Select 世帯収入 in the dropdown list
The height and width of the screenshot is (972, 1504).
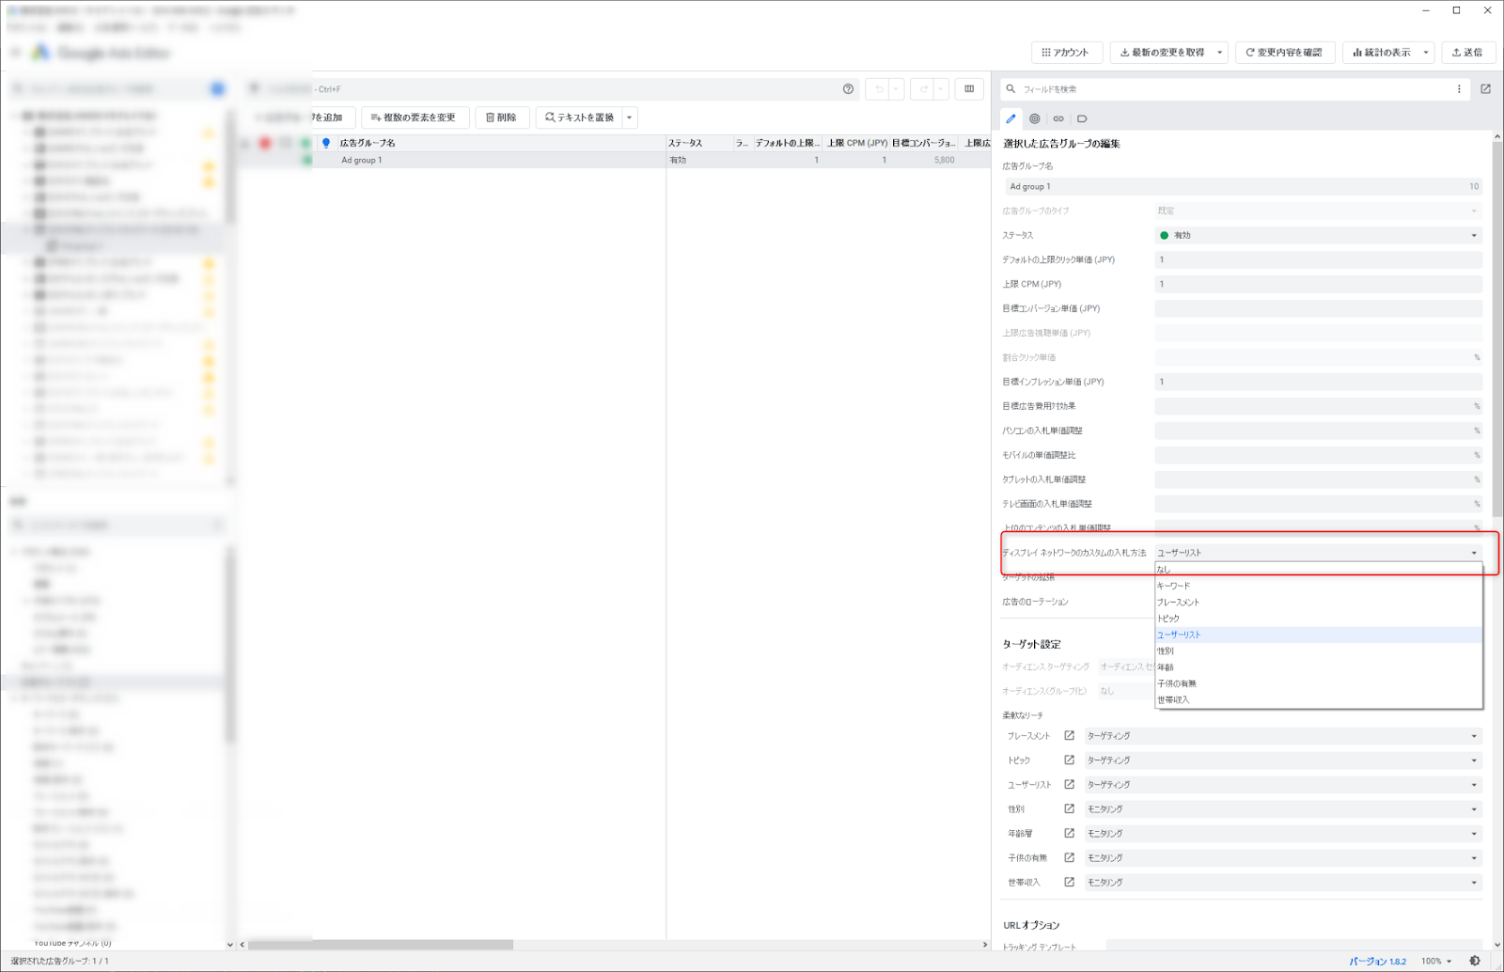click(x=1174, y=700)
